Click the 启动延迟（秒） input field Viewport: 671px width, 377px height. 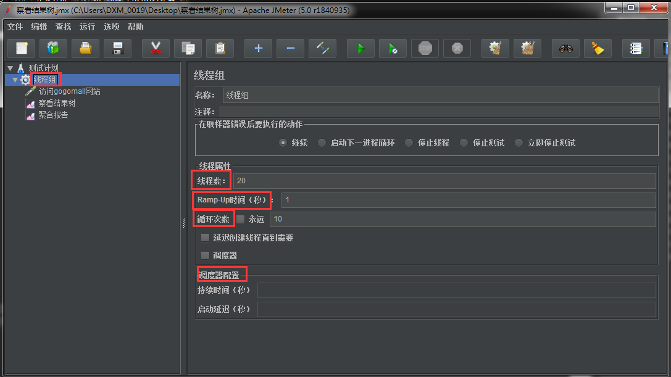point(457,309)
